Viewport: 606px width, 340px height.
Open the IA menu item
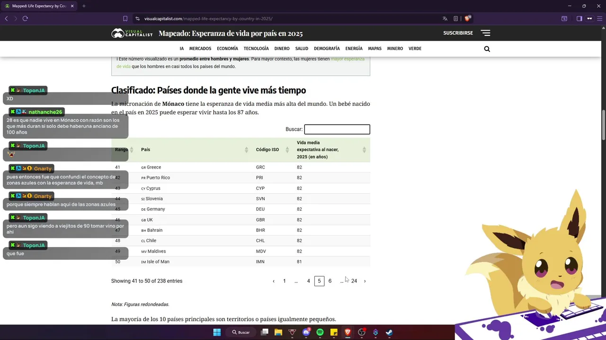[182, 49]
